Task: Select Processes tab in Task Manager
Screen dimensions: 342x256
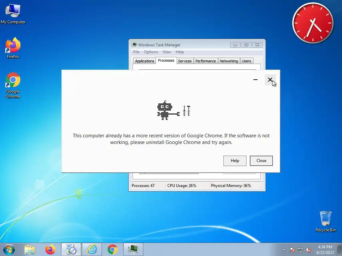Action: 166,61
